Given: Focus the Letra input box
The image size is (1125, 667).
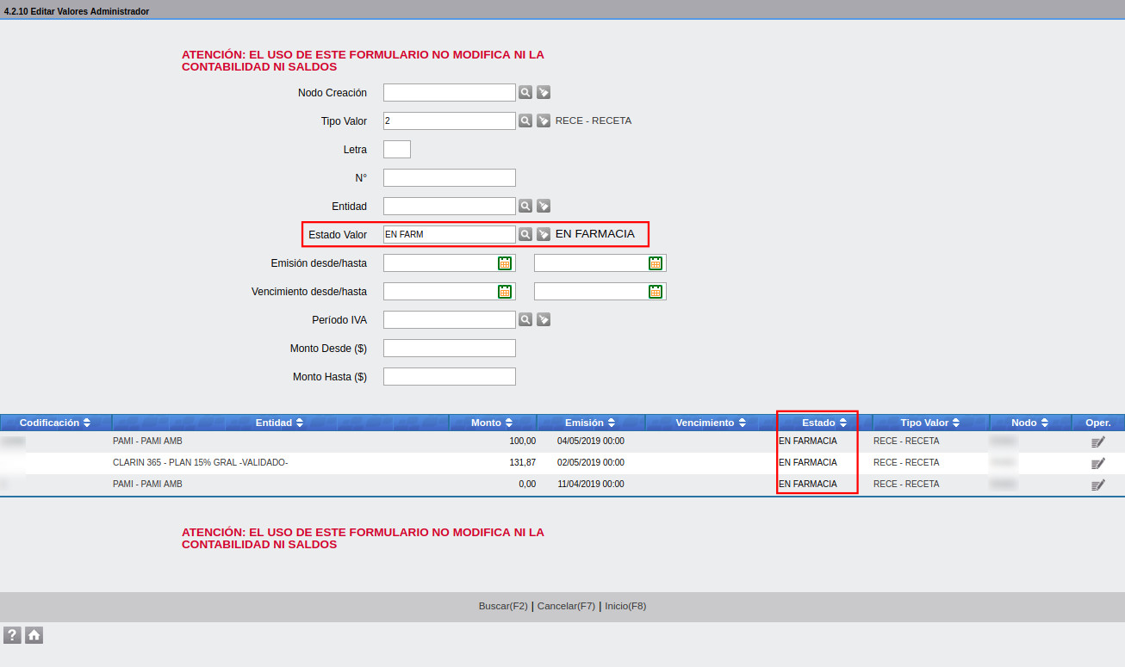Looking at the screenshot, I should point(396,150).
